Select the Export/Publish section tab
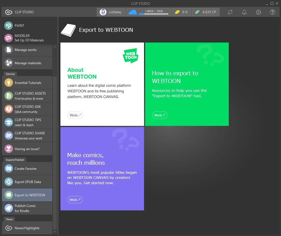Screen dimensions: 281x236 (x=15, y=160)
